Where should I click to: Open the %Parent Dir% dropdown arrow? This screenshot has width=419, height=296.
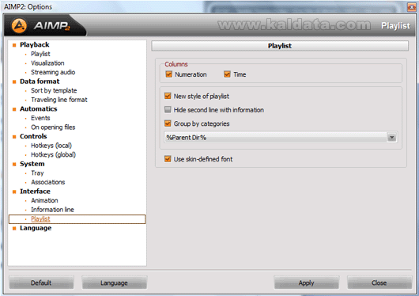click(x=392, y=138)
